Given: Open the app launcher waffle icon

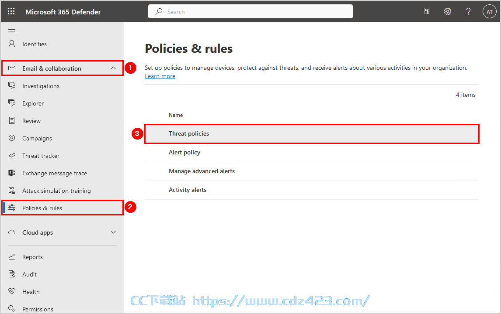Looking at the screenshot, I should (11, 11).
